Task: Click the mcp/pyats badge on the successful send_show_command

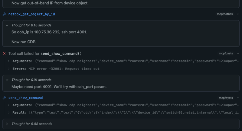Action: pyautogui.click(x=226, y=98)
